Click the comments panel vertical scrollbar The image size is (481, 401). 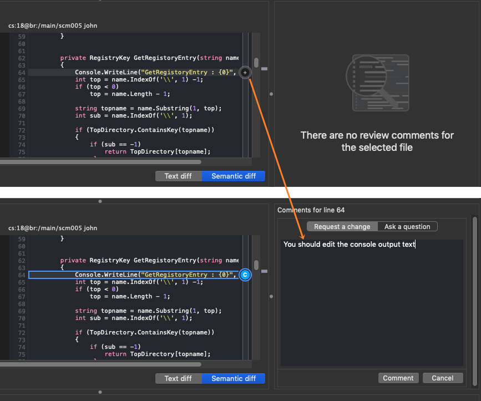point(475,301)
